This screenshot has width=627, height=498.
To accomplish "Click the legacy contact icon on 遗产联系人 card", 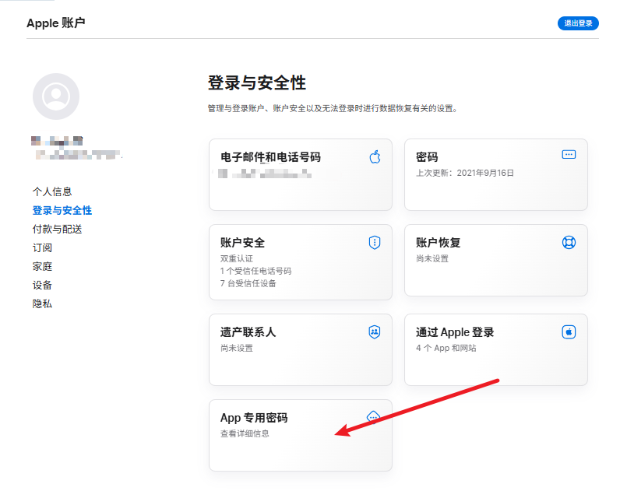I will coord(375,331).
